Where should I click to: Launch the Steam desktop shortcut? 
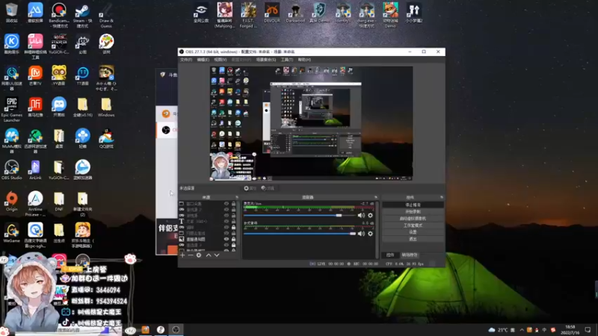[82, 15]
